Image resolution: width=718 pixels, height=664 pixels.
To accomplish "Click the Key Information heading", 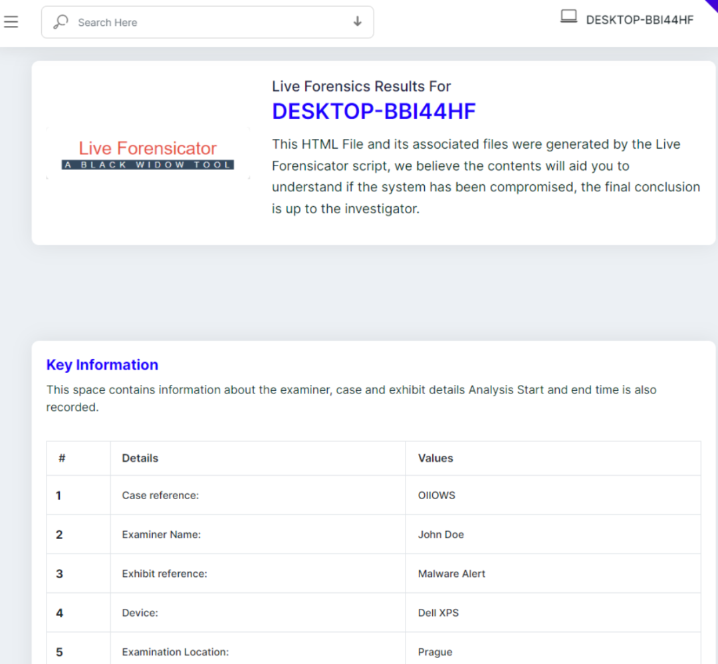I will [102, 364].
